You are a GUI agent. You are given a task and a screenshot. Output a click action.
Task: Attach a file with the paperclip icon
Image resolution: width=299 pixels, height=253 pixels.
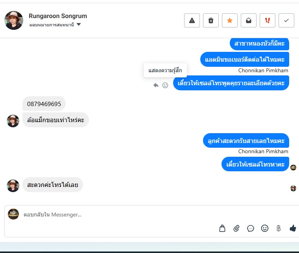pos(236,228)
